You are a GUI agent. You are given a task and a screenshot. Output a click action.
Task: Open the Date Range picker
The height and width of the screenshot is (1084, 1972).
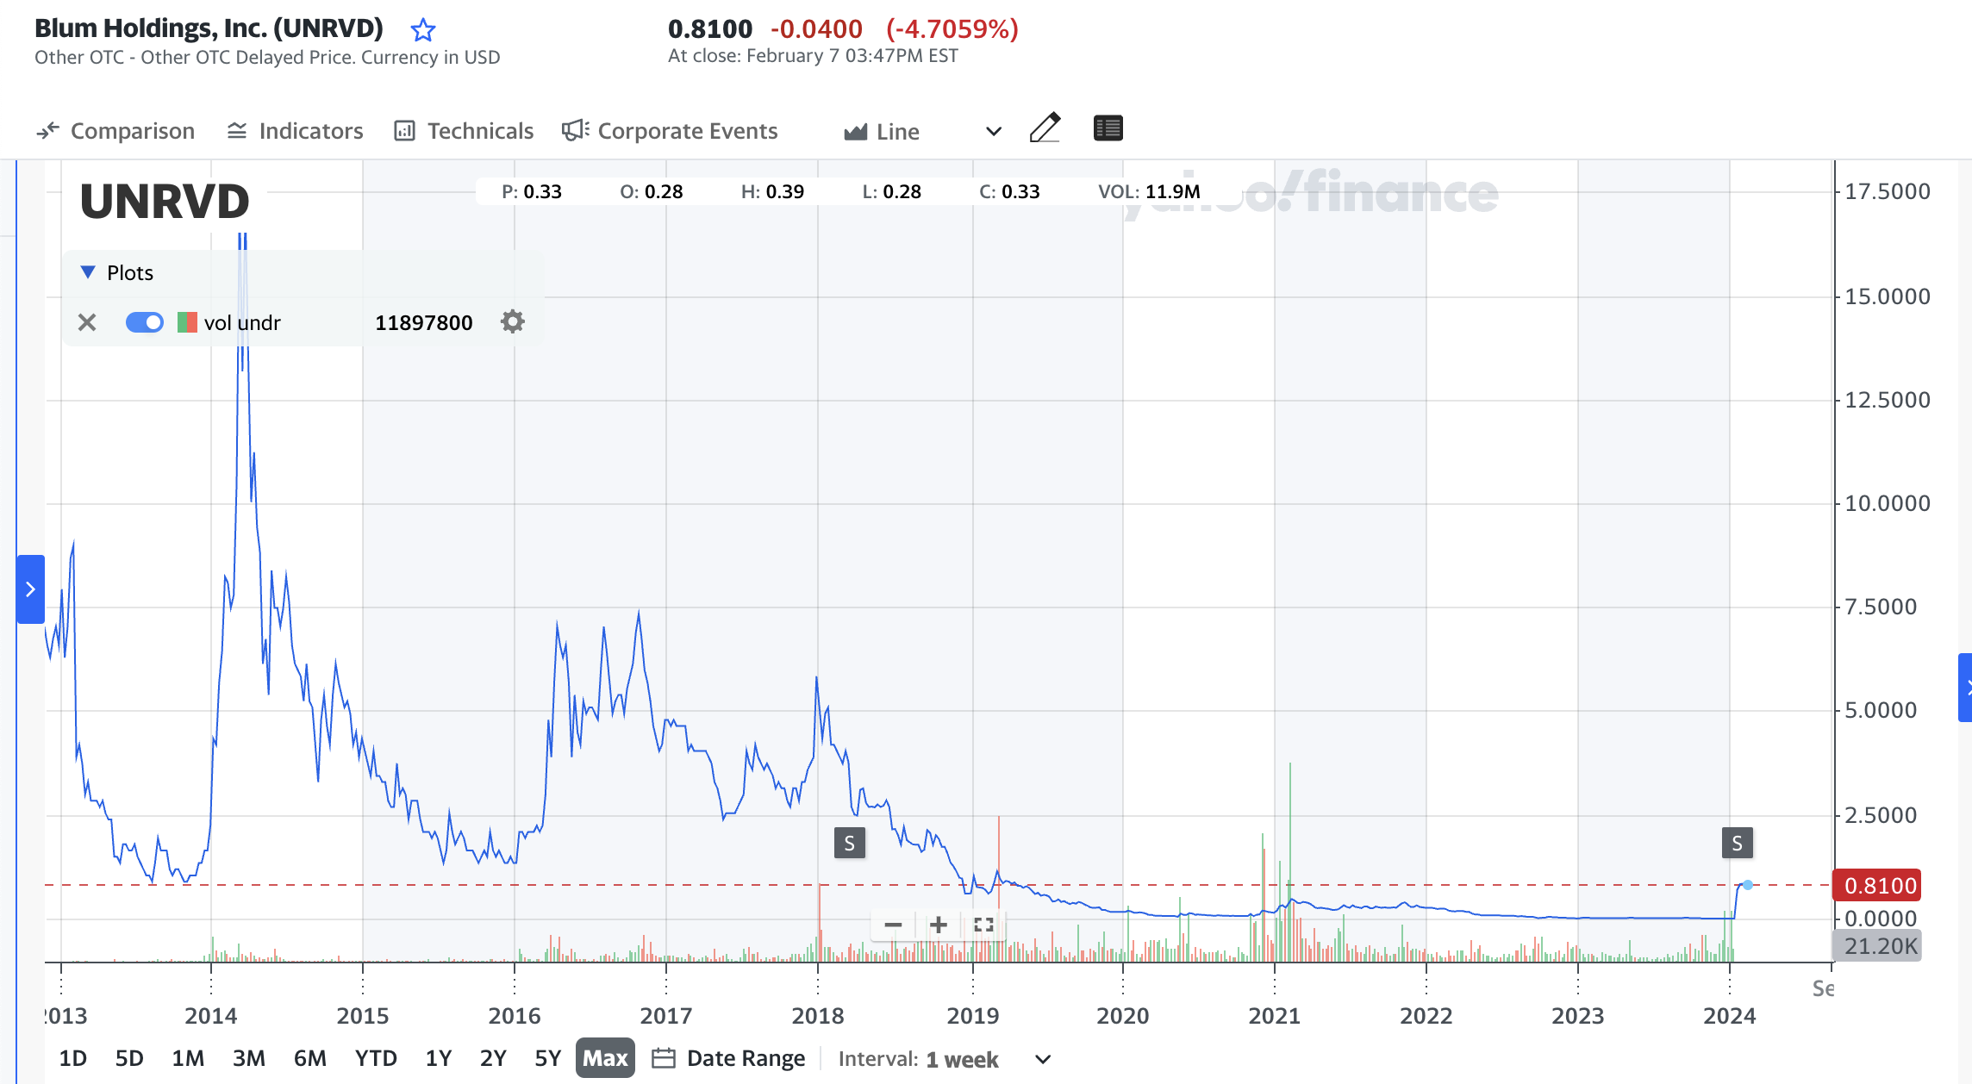728,1058
